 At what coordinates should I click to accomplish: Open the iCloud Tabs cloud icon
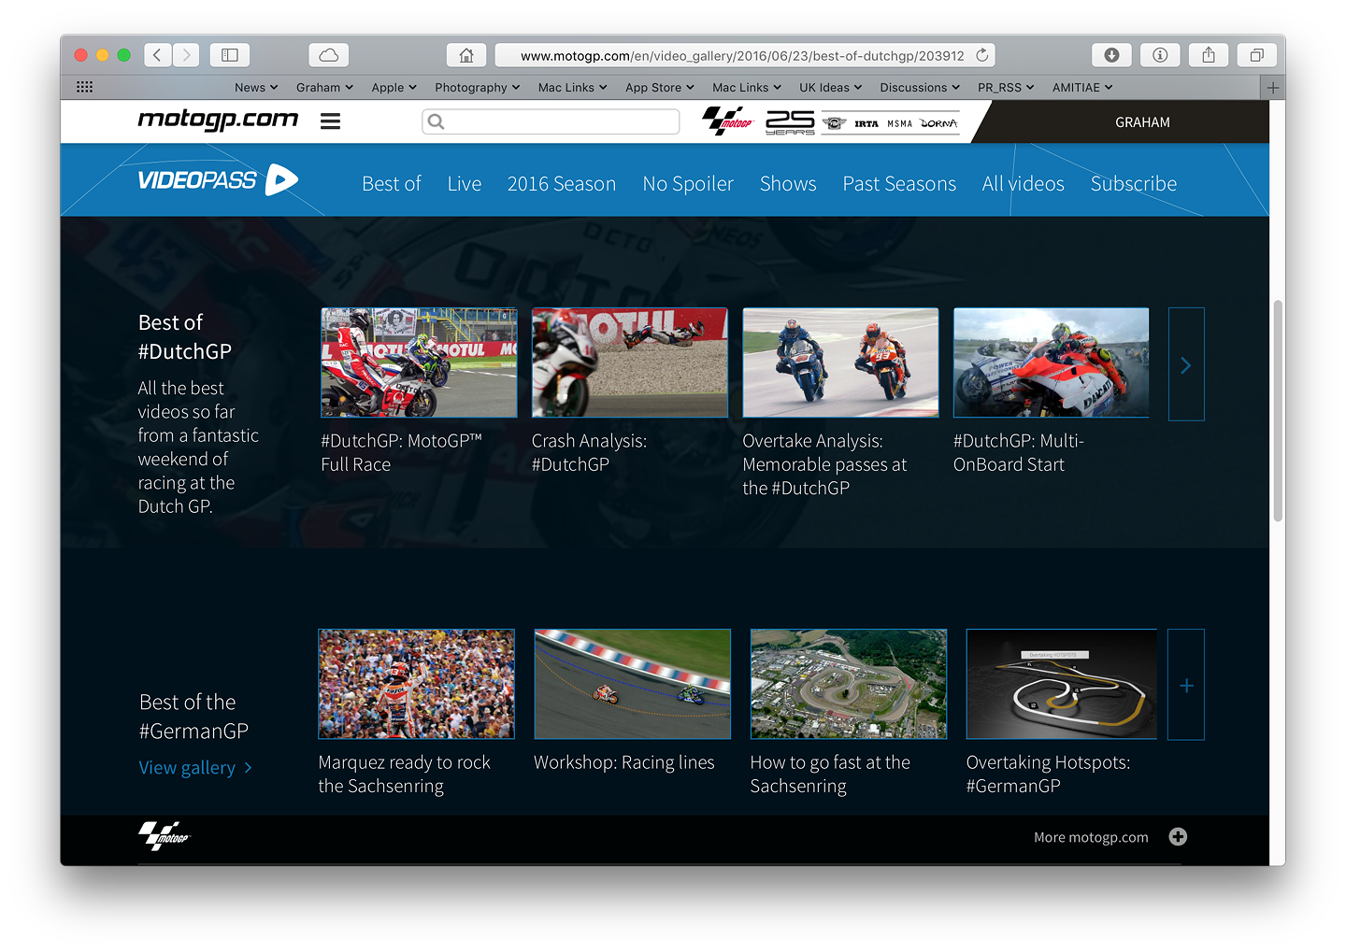329,55
